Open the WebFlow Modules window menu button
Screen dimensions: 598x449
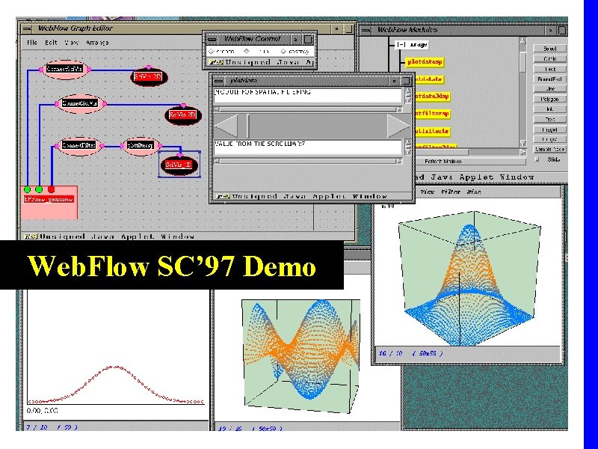tap(366, 30)
